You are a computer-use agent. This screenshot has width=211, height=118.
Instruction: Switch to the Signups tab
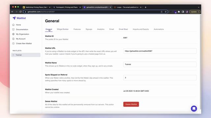[89, 29]
